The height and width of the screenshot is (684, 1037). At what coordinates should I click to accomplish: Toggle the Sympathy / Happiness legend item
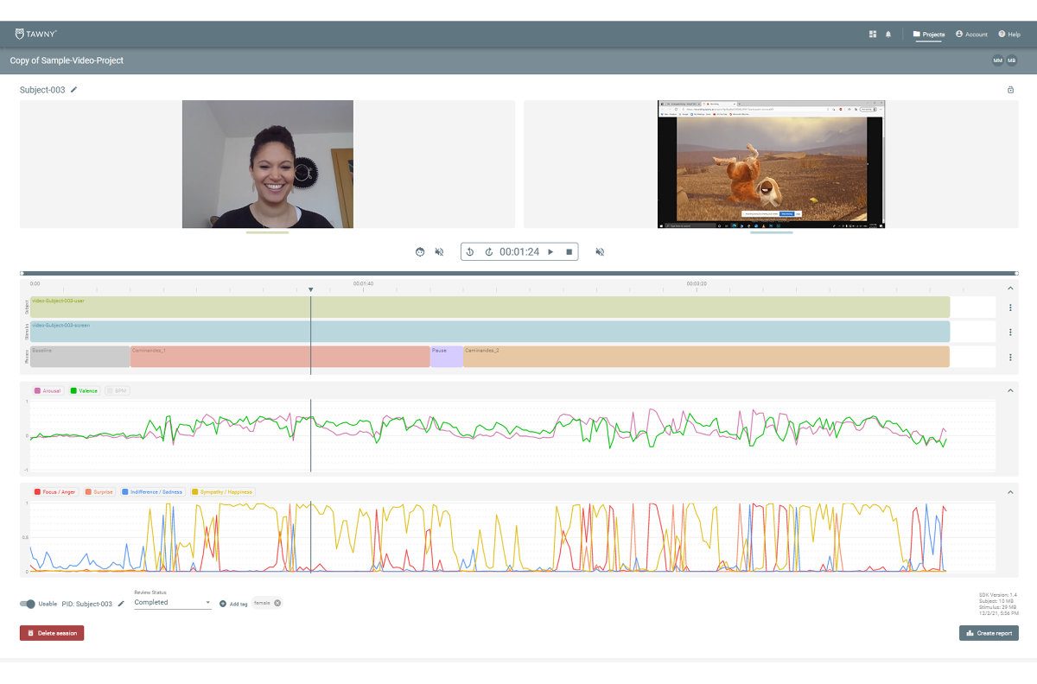(223, 492)
